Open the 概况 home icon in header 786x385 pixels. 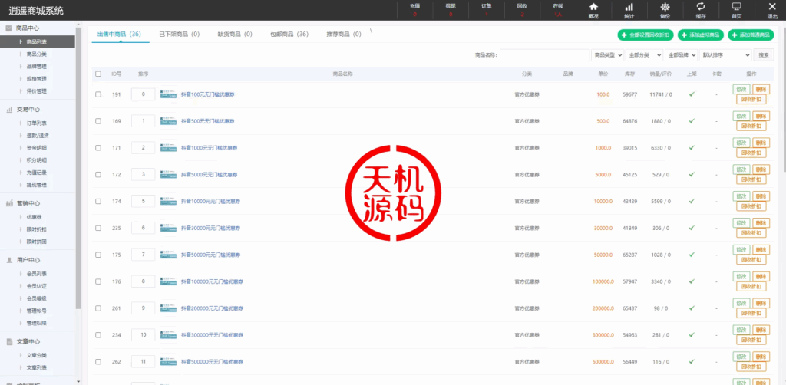(593, 9)
